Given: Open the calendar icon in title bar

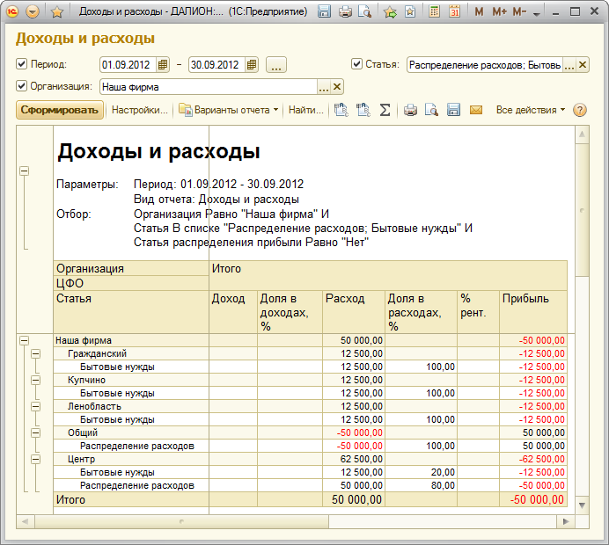Looking at the screenshot, I should tap(454, 11).
